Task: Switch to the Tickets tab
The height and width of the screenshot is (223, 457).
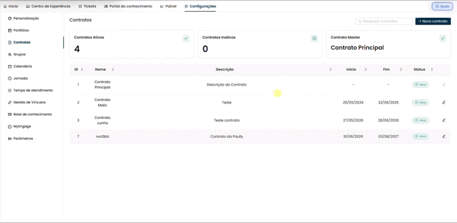Action: (x=87, y=6)
